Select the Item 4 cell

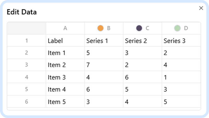(x=65, y=89)
